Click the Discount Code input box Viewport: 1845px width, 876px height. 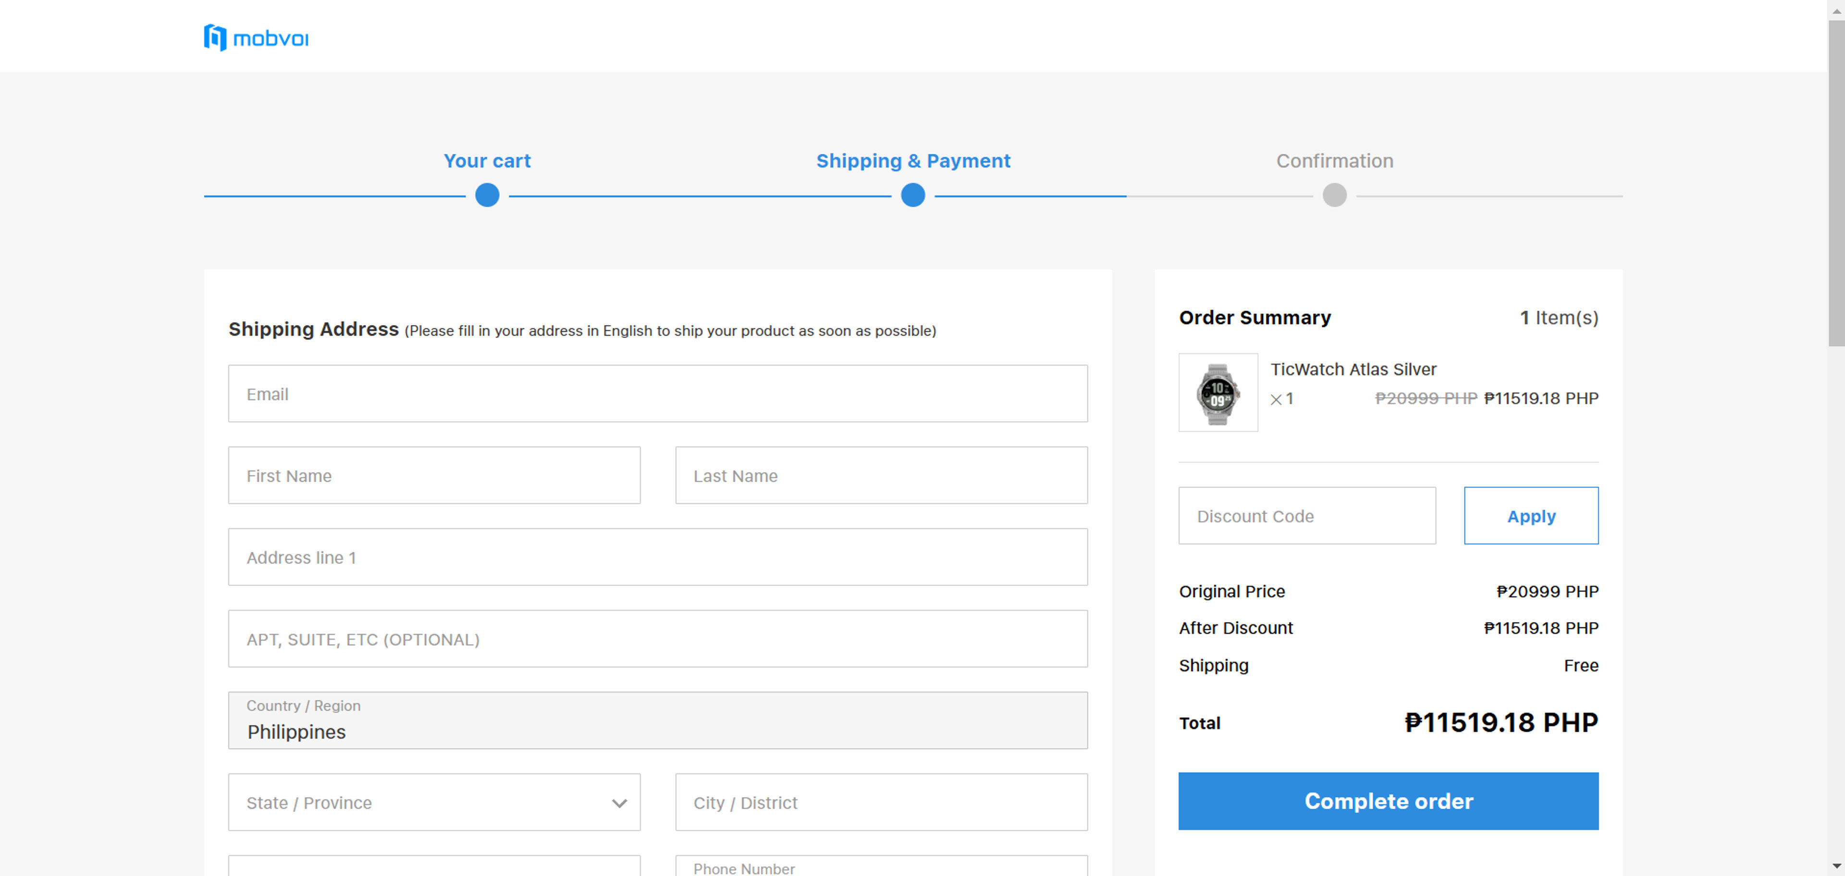click(1307, 515)
